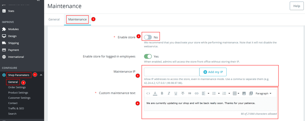Collapse the sidebar with double-chevron icon
Image resolution: width=305 pixels, height=121 pixels.
(x=38, y=1)
